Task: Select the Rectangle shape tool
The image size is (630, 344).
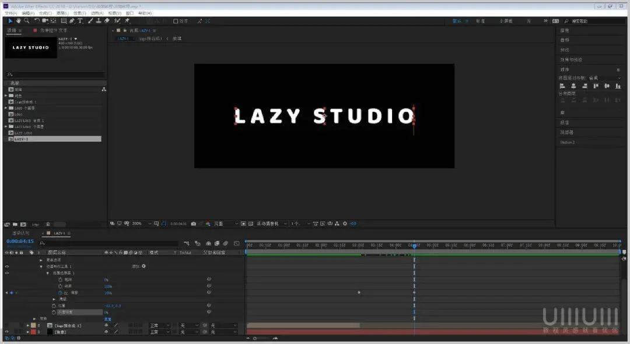Action: tap(64, 21)
